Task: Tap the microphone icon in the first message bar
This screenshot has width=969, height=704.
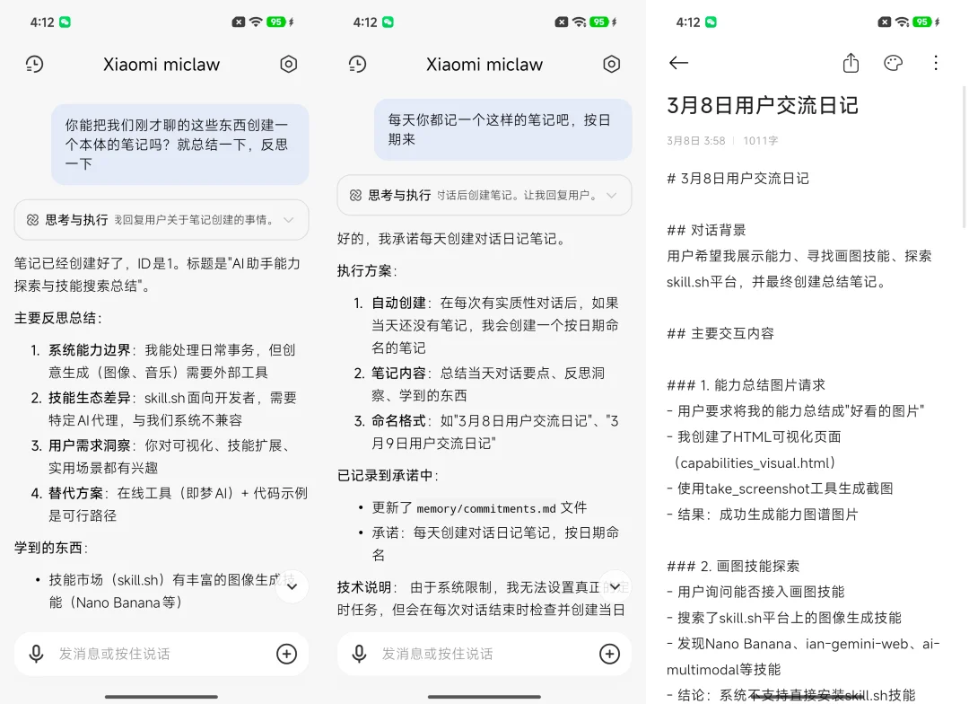Action: coord(36,654)
